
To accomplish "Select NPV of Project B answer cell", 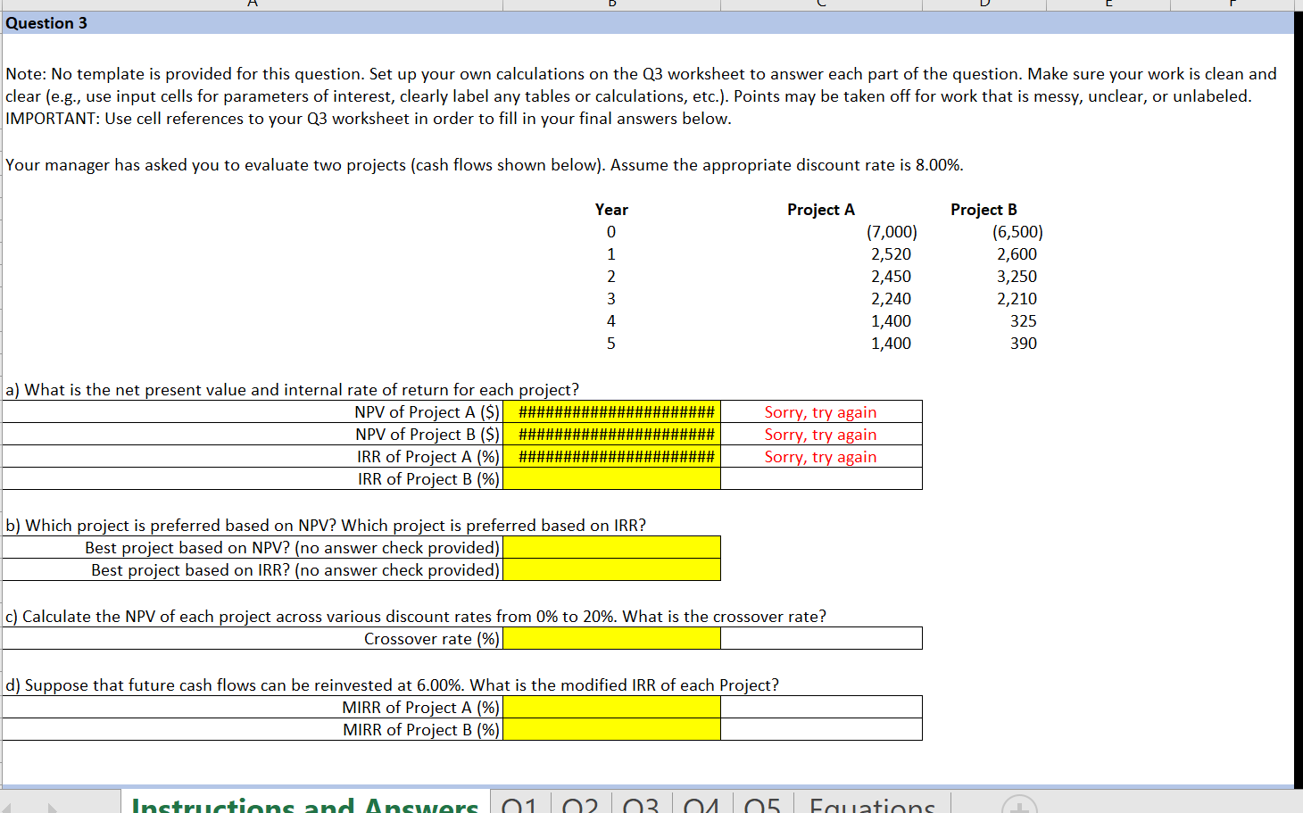I will 612,435.
